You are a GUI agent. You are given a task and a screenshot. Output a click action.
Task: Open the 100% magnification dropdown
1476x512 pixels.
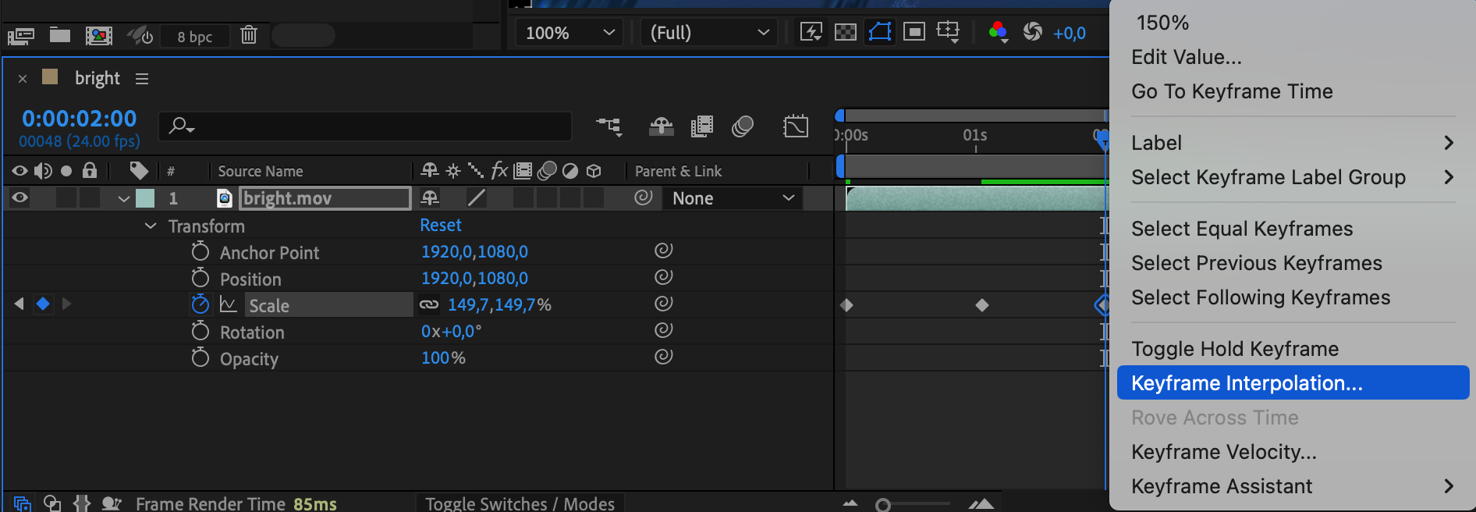tap(569, 33)
